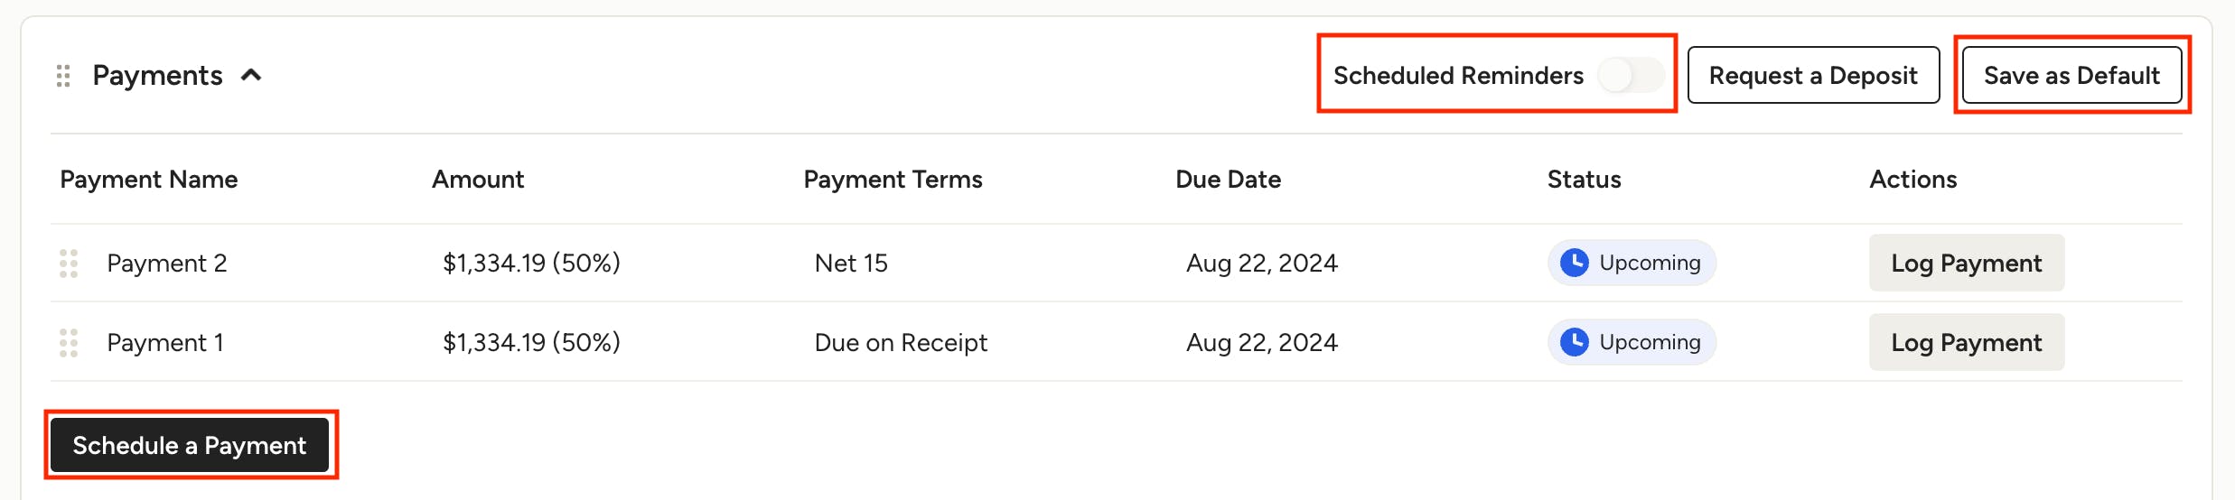Screen dimensions: 2235x500
Task: Select the Upcoming status badge for Payment 2
Action: point(1632,263)
